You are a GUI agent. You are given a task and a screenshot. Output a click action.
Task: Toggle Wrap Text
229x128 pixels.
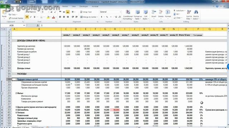click(x=86, y=12)
